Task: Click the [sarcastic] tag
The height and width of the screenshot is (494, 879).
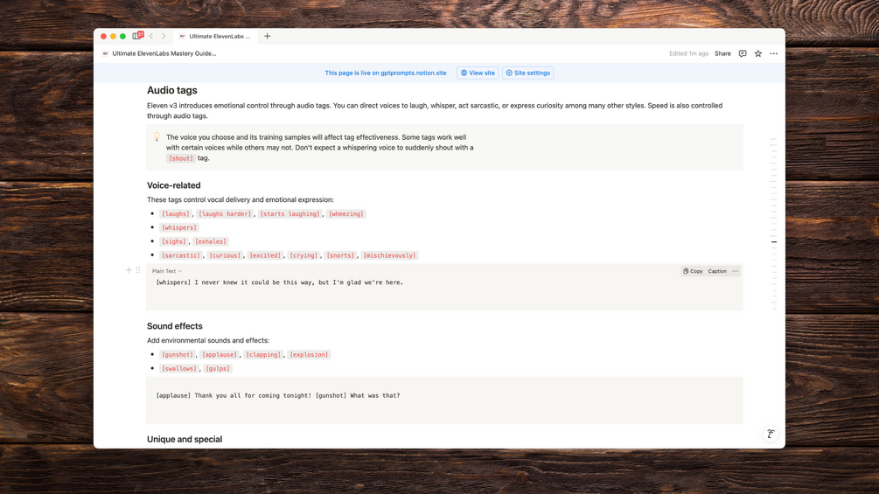Action: coord(180,255)
